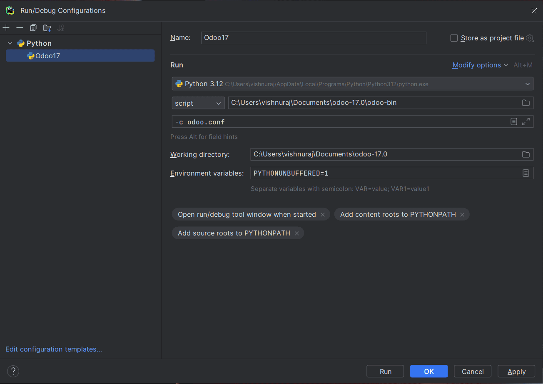Open the Python 3.12 interpreter dropdown
543x384 pixels.
[x=352, y=84]
